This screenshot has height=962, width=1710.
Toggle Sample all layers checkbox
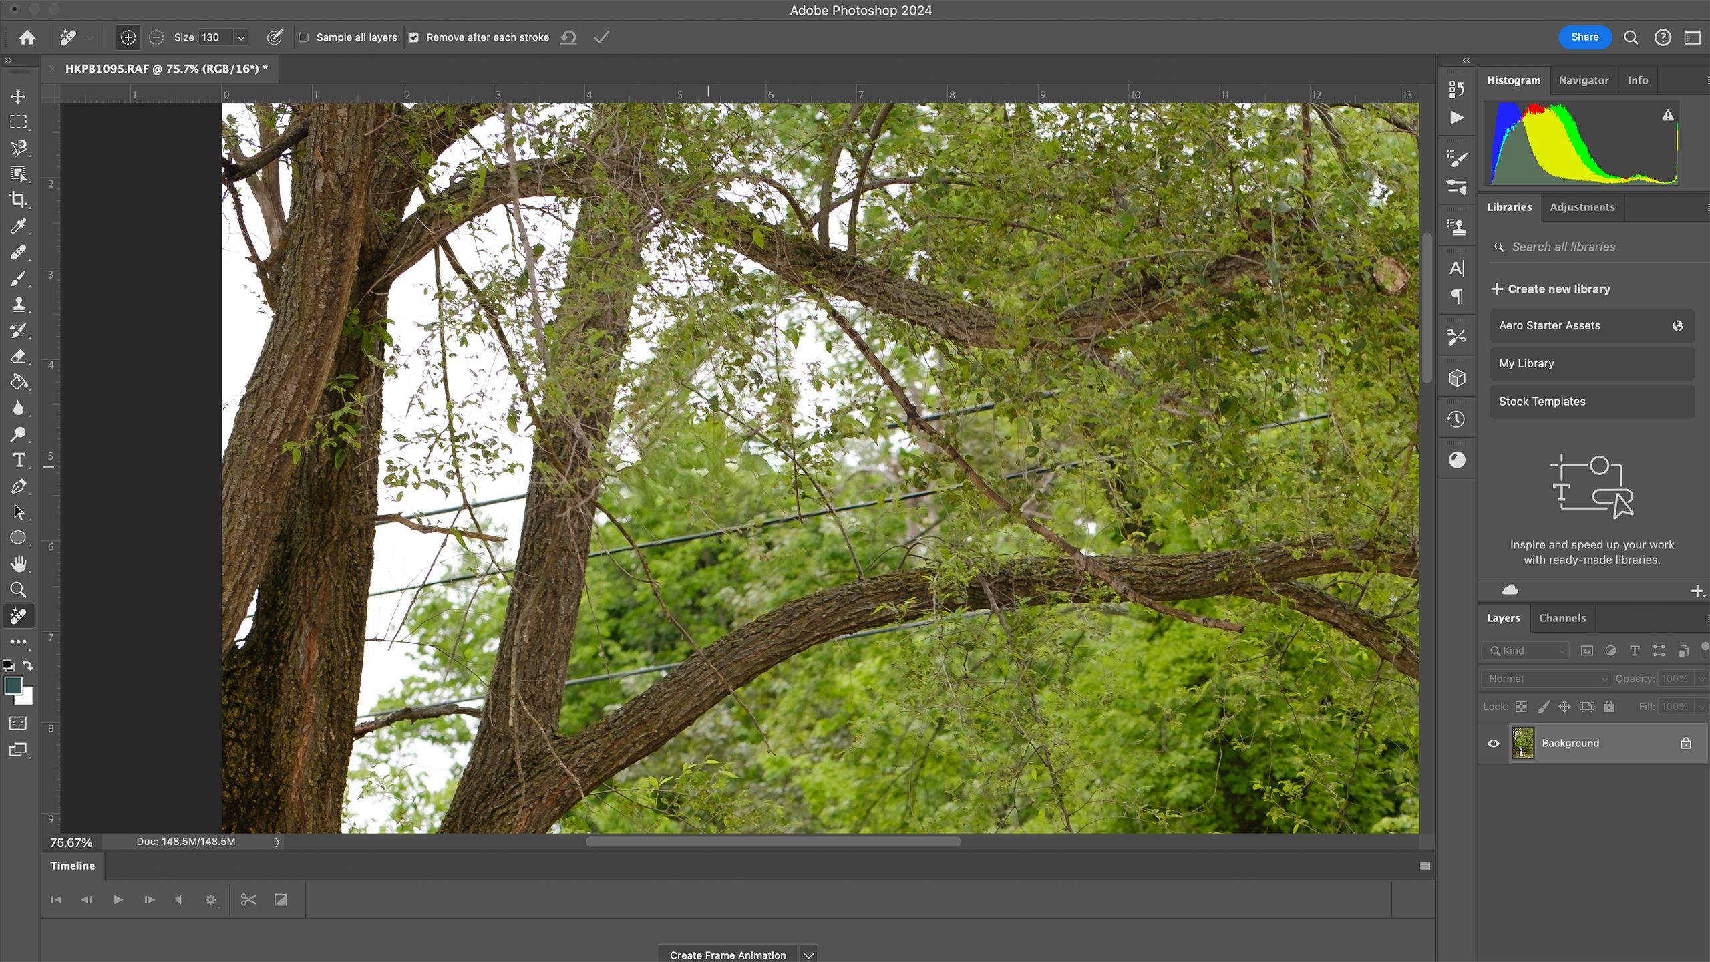[x=303, y=37]
